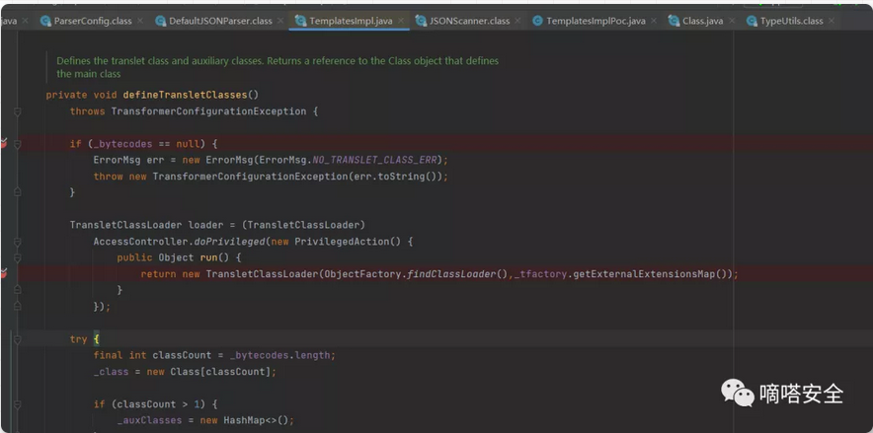
Task: Switch to the JSONScanner.class tab
Action: coord(469,21)
